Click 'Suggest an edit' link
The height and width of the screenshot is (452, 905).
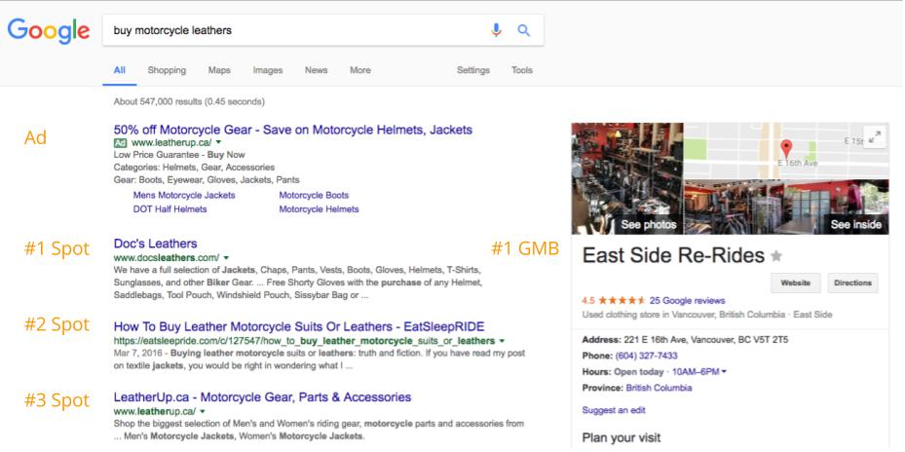click(614, 410)
